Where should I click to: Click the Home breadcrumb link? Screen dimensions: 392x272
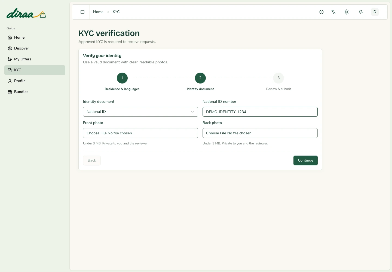click(x=98, y=12)
